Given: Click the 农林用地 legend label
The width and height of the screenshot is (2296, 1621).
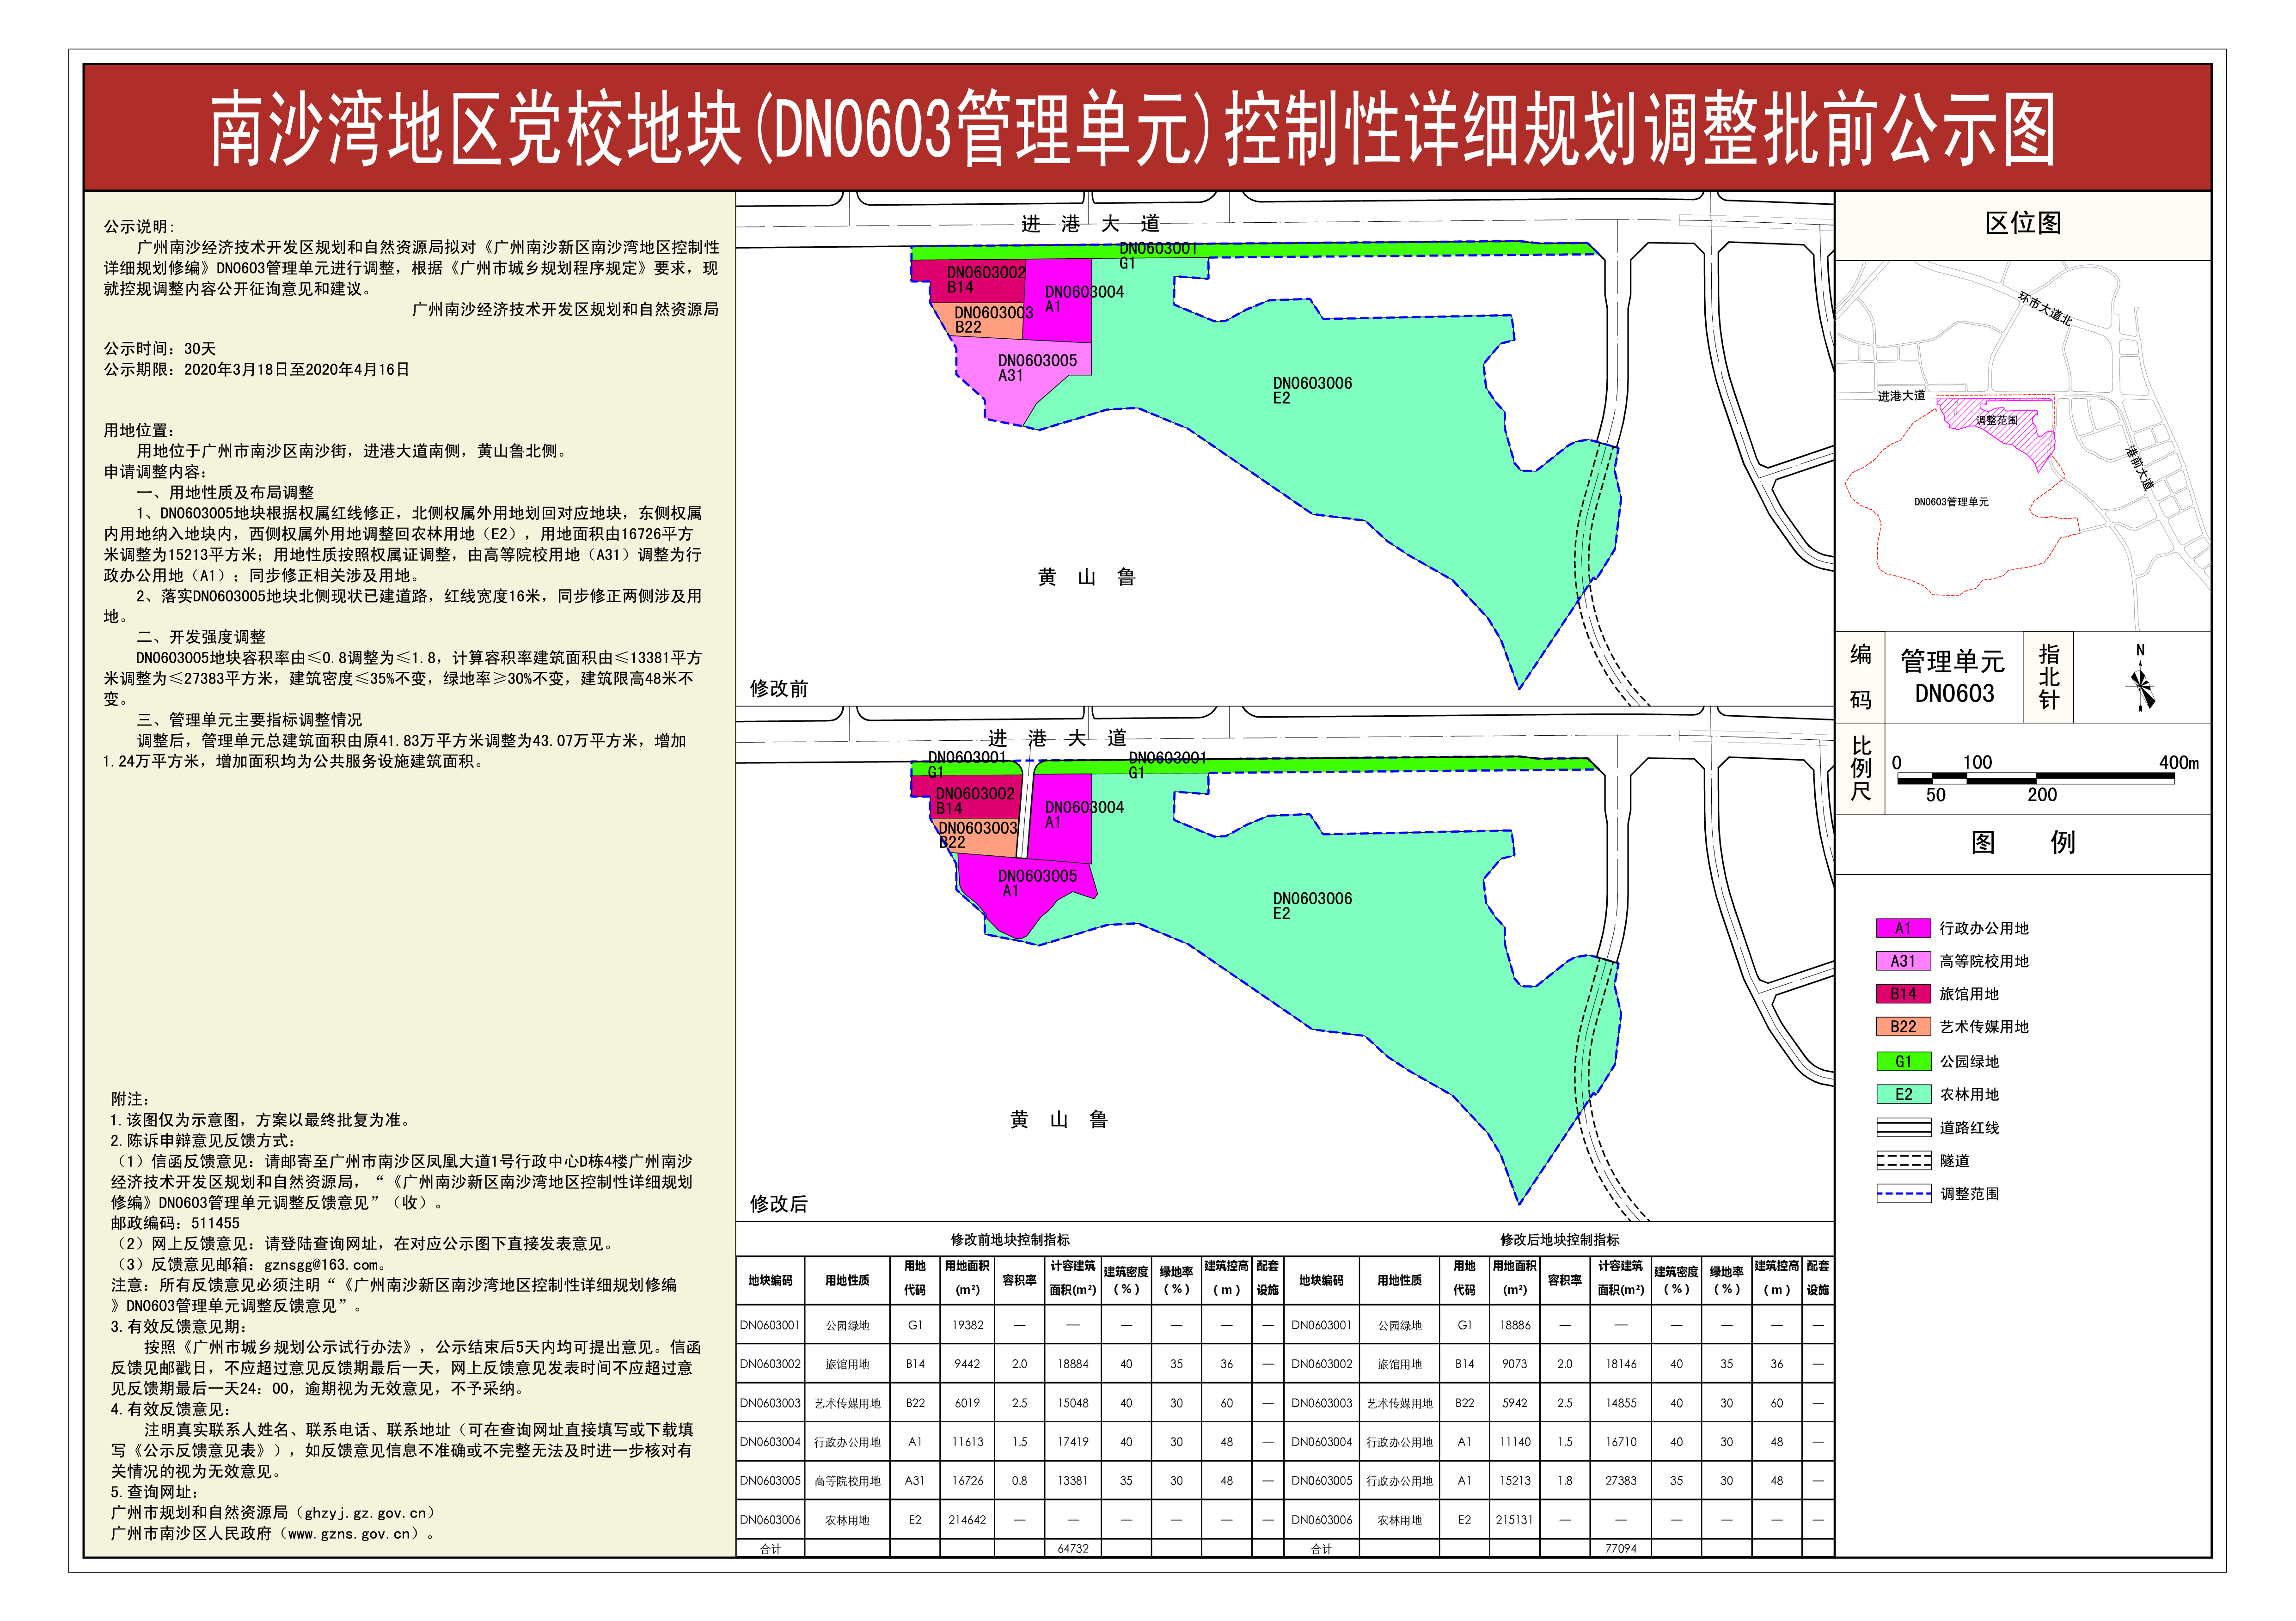Looking at the screenshot, I should click(1969, 1094).
